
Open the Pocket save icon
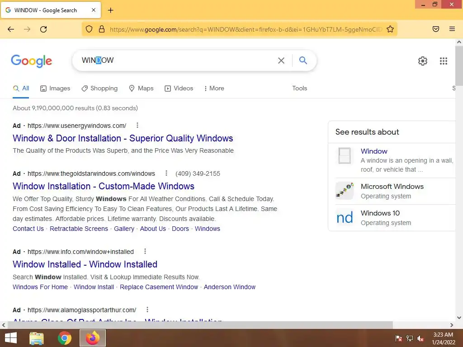tap(436, 29)
